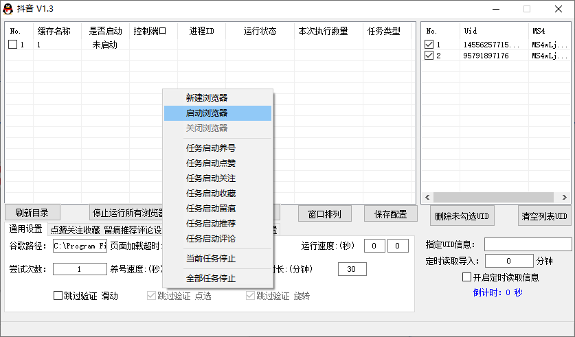Switch to the 点赞关注收藏 tab
575x337 pixels.
[75, 230]
